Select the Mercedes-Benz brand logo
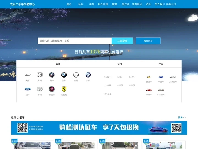 tap(76, 75)
